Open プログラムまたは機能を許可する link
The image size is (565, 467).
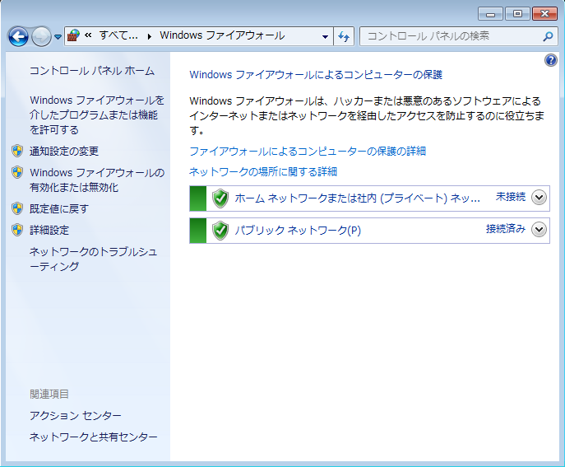click(x=97, y=114)
